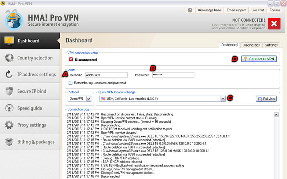Start a Live chat session

click(x=258, y=10)
